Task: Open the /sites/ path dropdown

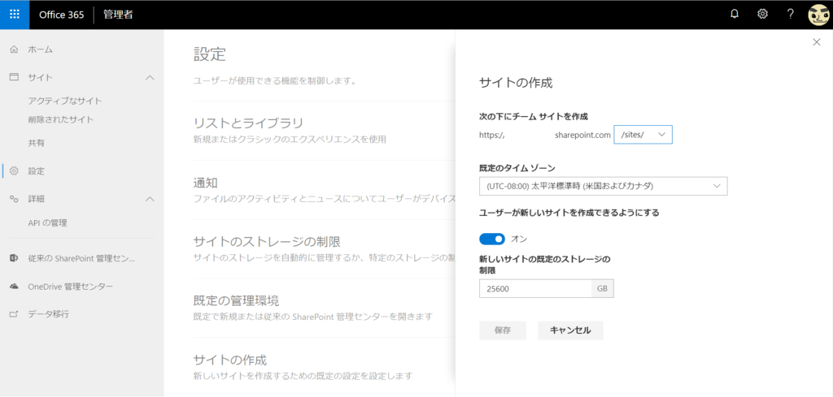Action: coord(643,135)
